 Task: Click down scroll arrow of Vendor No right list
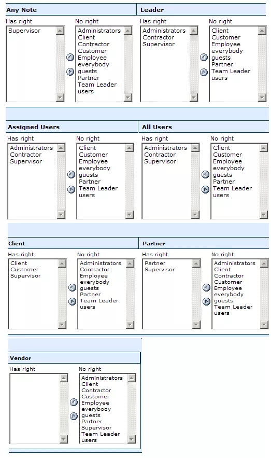pyautogui.click(x=132, y=439)
